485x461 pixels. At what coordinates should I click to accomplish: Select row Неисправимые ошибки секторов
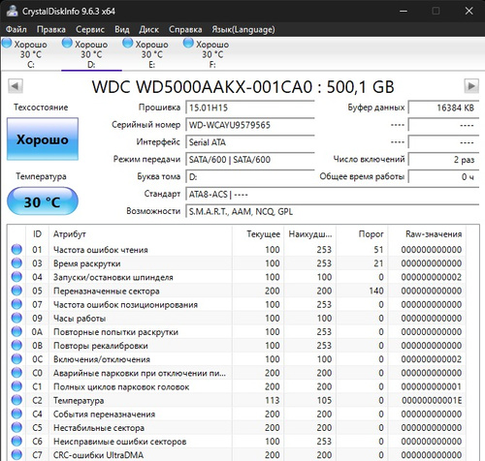click(x=237, y=441)
